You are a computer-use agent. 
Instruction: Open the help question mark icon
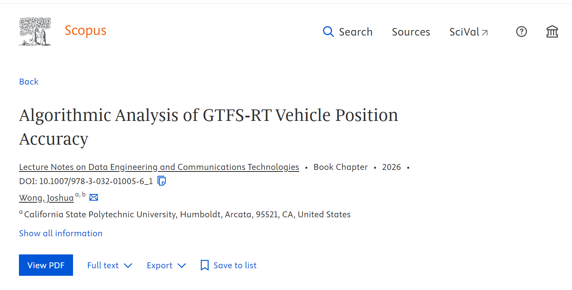[x=521, y=32]
